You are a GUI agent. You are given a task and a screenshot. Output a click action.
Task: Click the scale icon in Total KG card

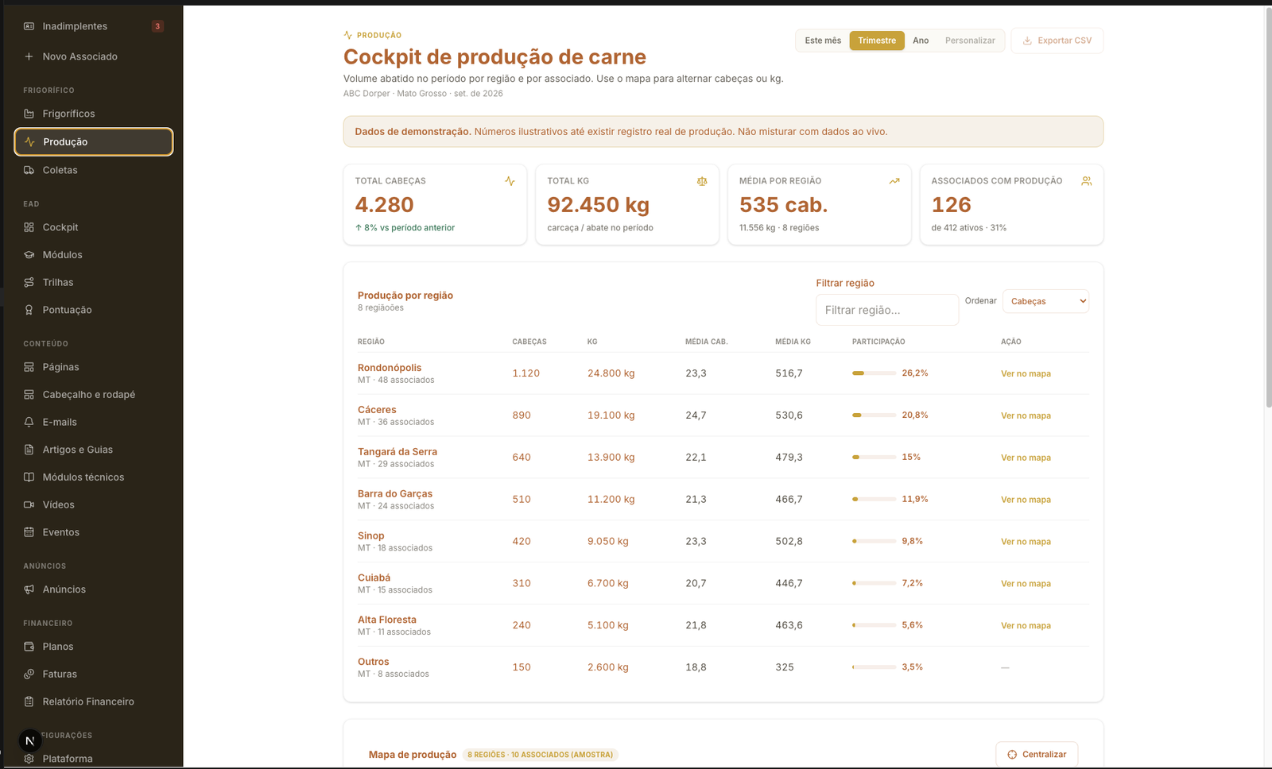(x=702, y=181)
